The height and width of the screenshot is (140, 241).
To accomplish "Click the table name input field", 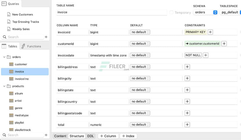I will [112, 12].
